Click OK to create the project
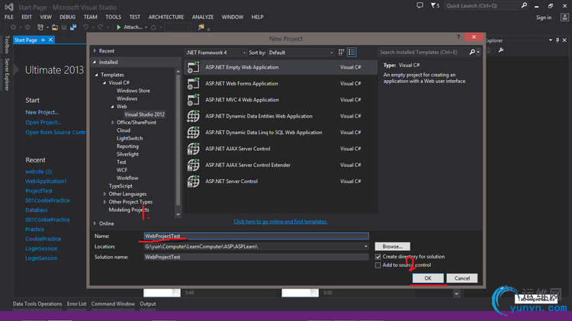 (428, 278)
